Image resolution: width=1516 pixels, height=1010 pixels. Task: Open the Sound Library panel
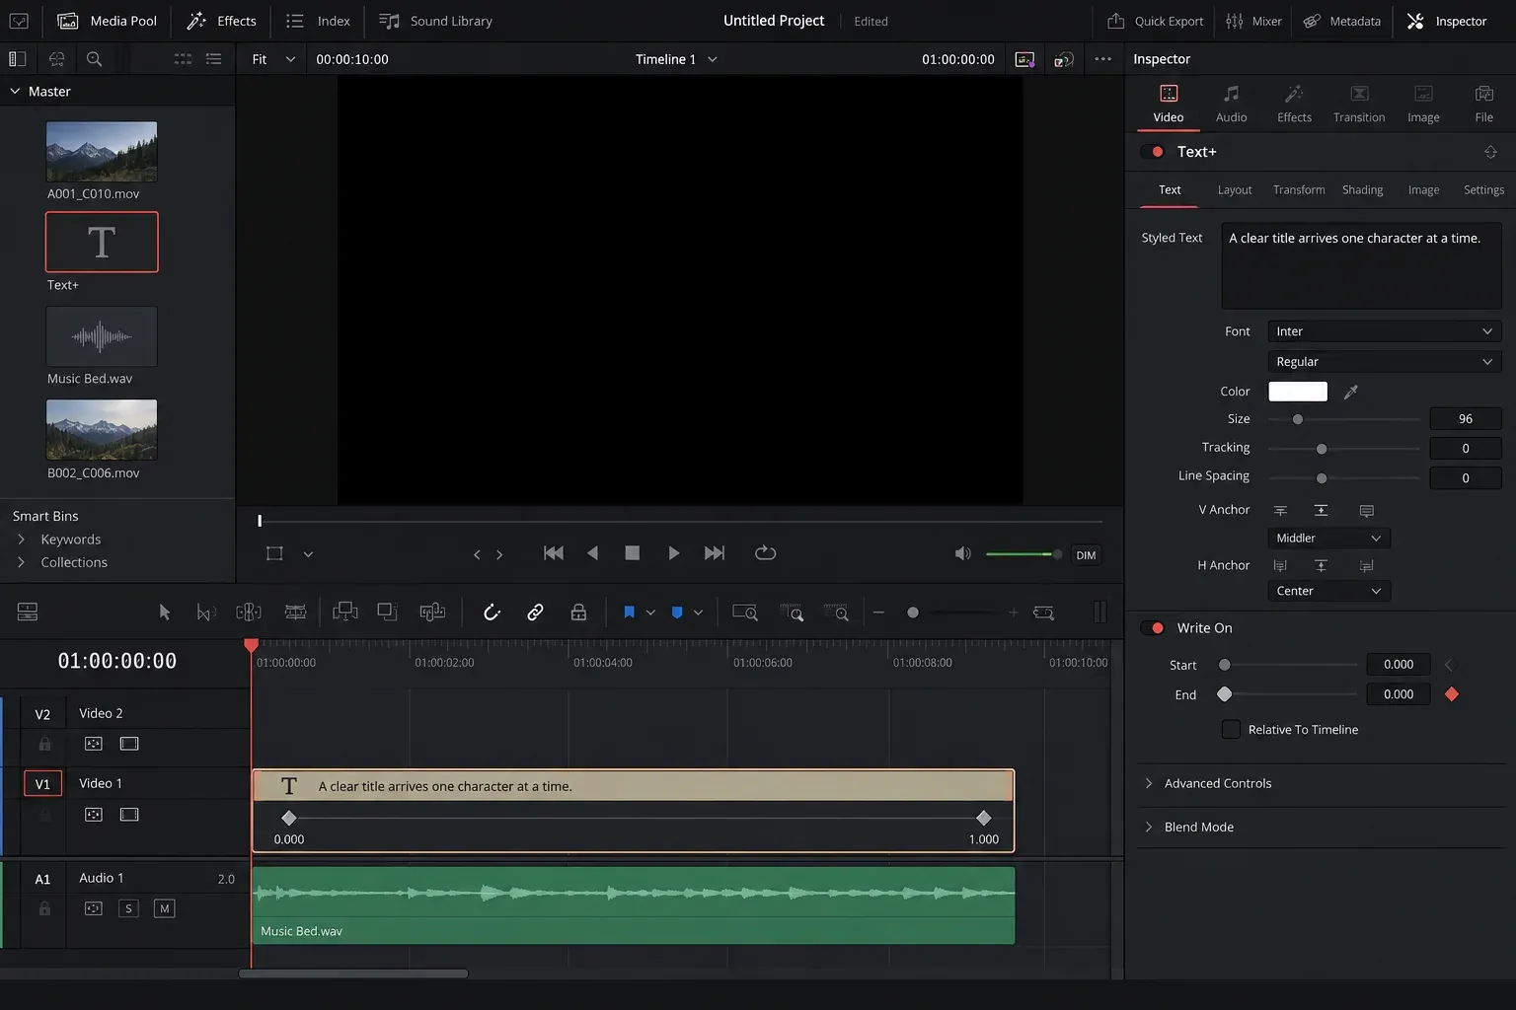[x=435, y=21]
